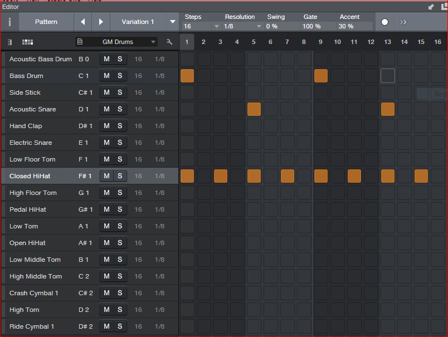Expand the Steps count dropdown
This screenshot has height=337, width=448.
(x=216, y=27)
